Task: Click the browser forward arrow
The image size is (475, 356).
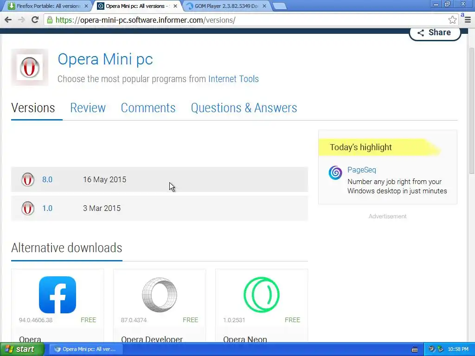Action: point(21,20)
